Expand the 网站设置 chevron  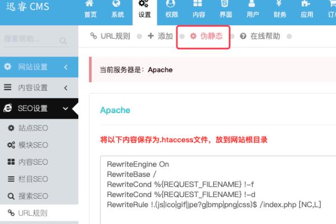66,67
